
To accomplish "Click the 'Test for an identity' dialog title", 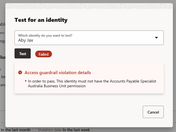I will tap(41, 20).
